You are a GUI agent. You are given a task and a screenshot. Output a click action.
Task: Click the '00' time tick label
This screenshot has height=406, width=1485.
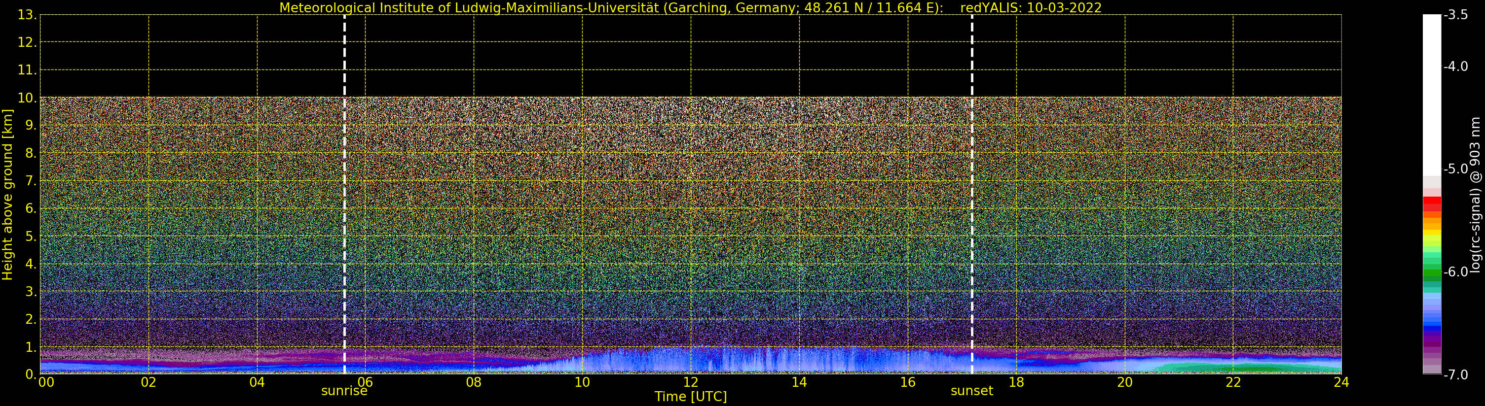pyautogui.click(x=46, y=382)
